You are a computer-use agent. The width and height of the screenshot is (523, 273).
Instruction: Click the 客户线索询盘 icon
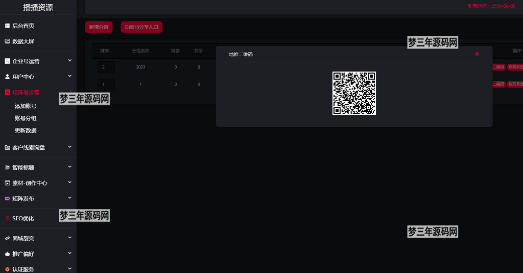7,148
